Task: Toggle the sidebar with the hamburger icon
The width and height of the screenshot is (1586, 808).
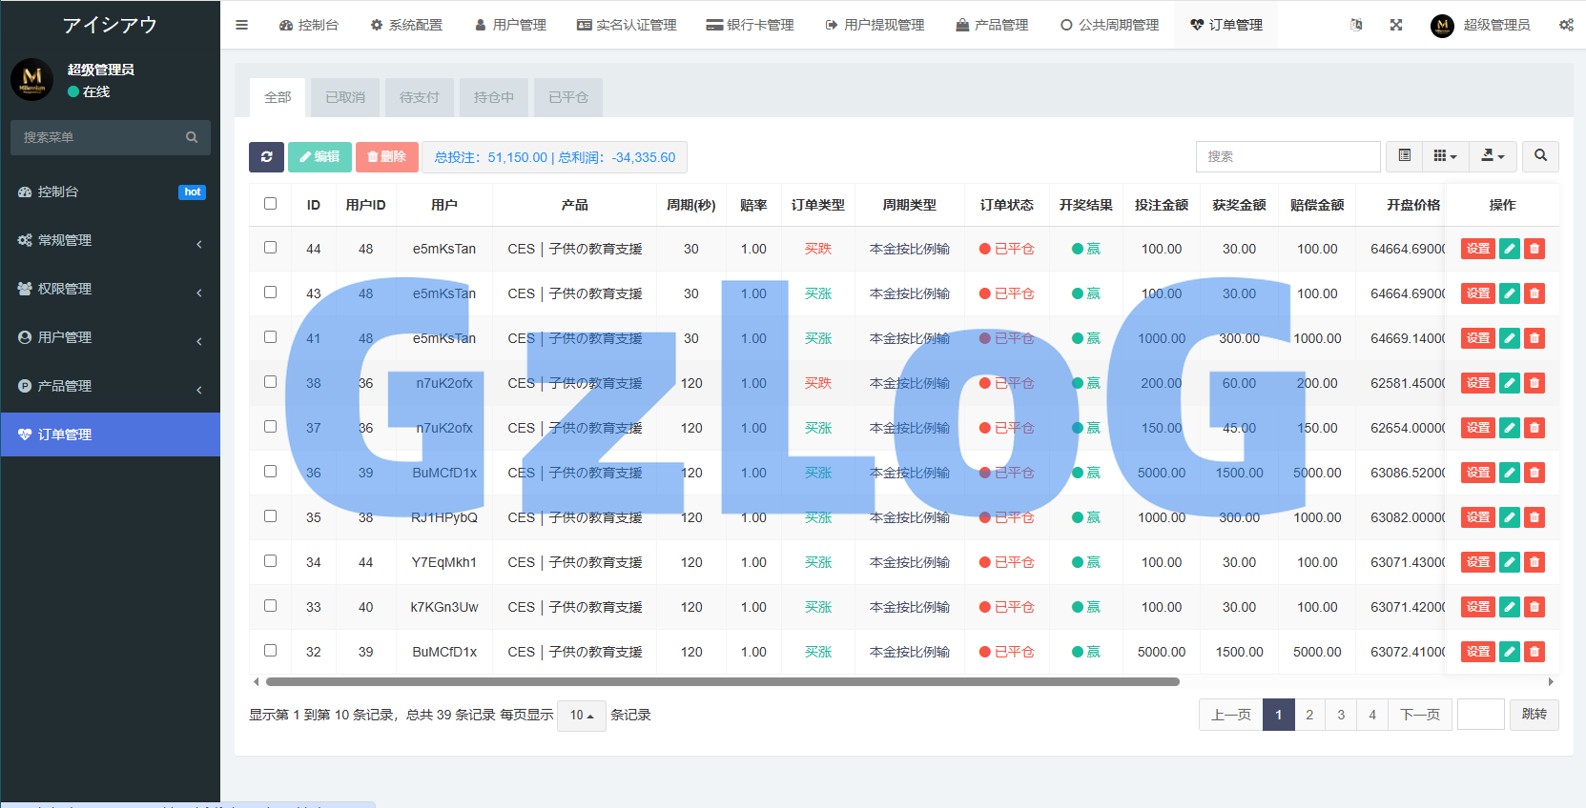Action: click(241, 25)
